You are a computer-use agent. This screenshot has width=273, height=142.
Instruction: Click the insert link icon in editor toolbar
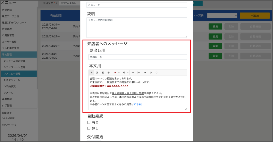pyautogui.click(x=91, y=72)
